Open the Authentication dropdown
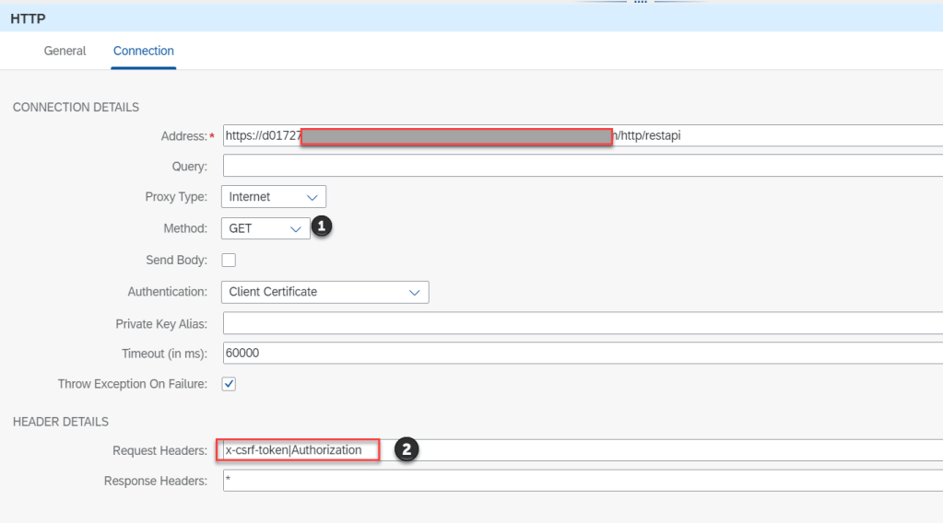The height and width of the screenshot is (523, 943). click(324, 292)
